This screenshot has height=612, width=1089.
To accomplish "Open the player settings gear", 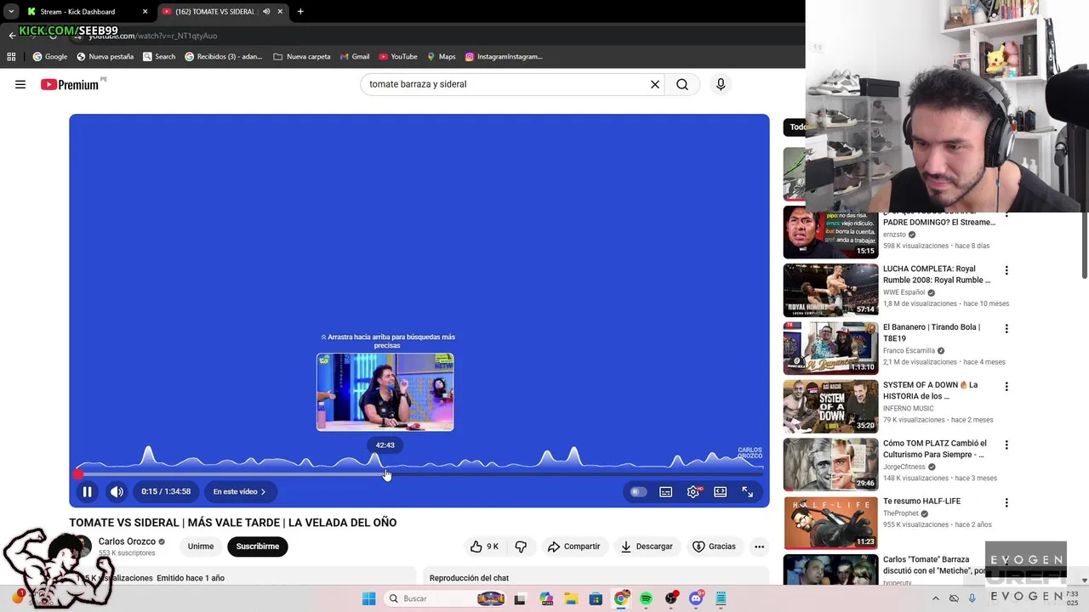I will (693, 491).
